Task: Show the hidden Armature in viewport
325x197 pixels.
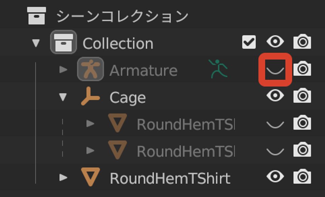Action: [275, 69]
